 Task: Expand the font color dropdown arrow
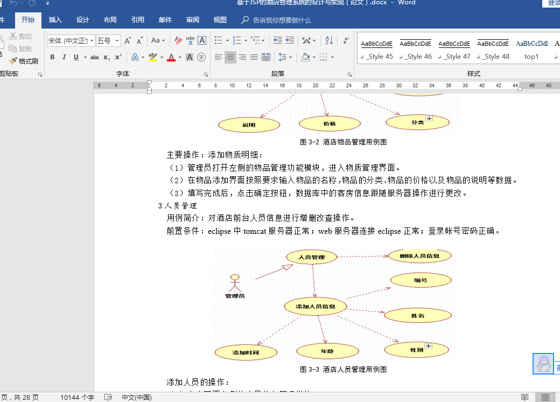click(180, 57)
